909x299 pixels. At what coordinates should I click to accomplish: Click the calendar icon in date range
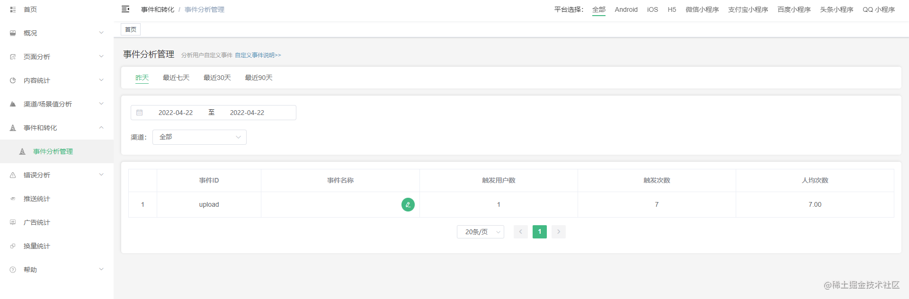point(140,113)
